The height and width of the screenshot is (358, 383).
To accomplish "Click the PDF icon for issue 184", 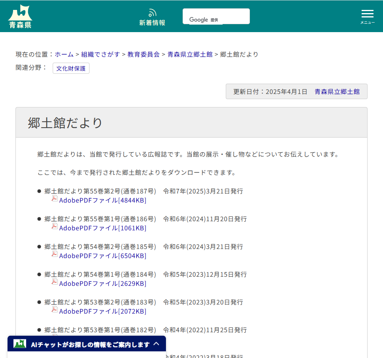I will pos(55,282).
